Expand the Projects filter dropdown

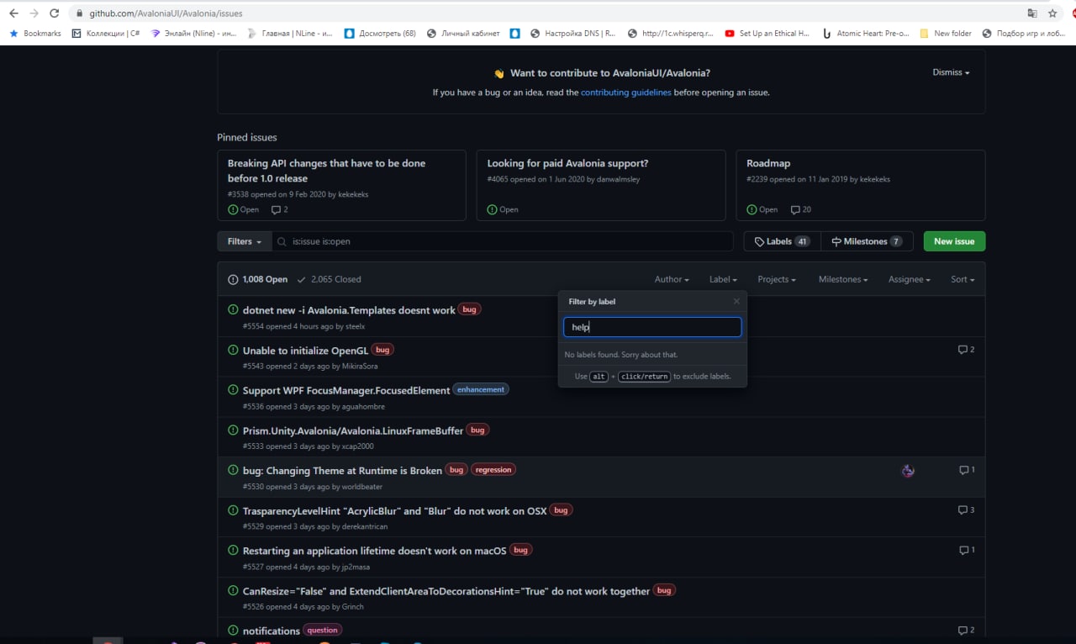[778, 279]
